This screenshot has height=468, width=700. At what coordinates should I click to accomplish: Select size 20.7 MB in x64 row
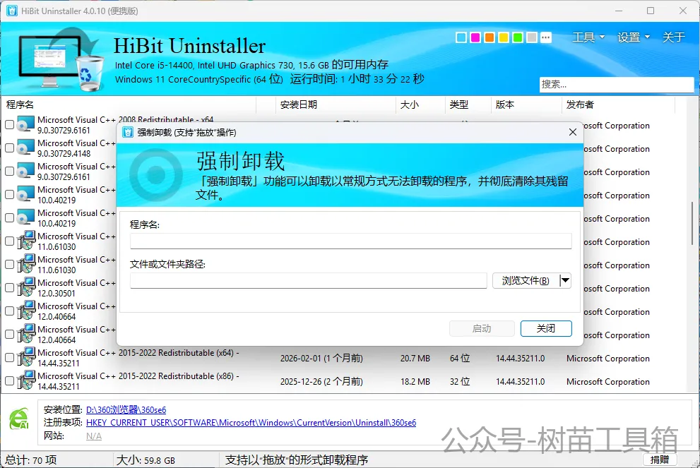(415, 359)
